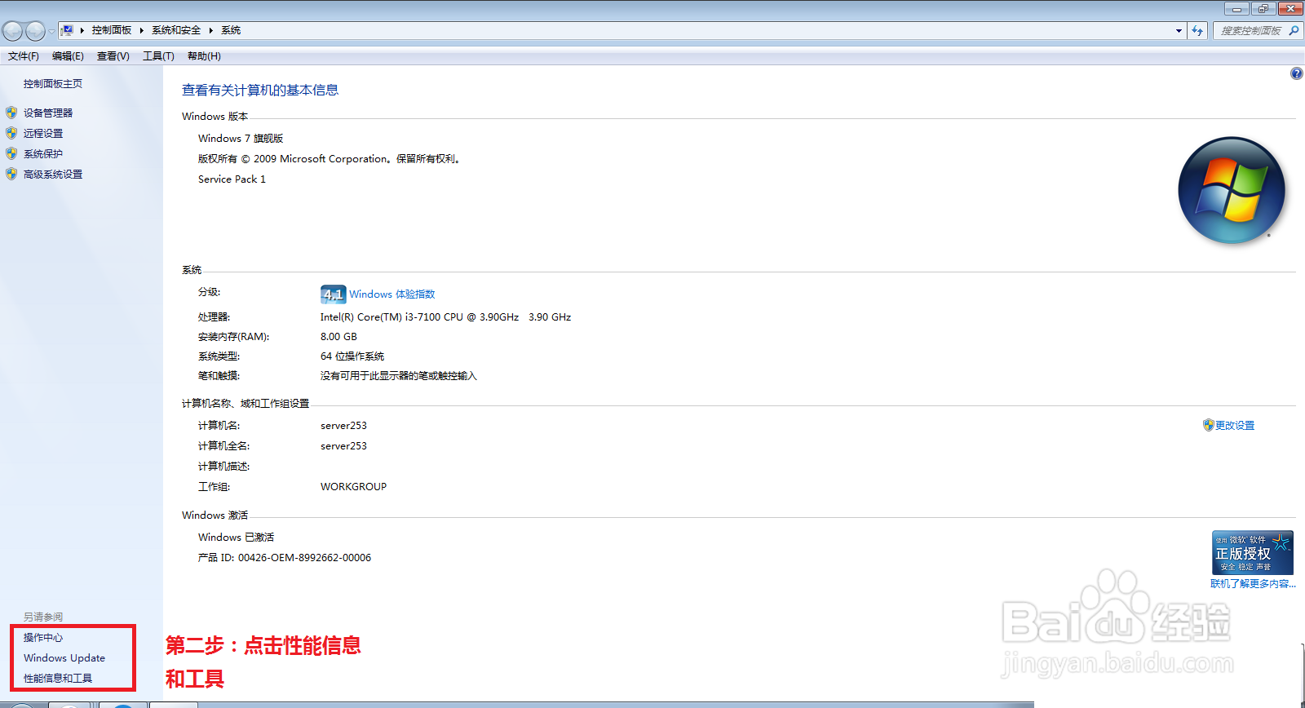Click the server253 computer name value

[343, 426]
